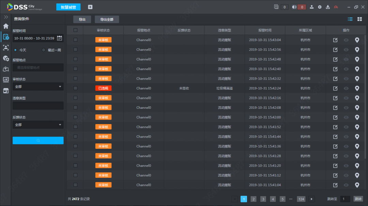Go to previous page arrow

coord(234,199)
